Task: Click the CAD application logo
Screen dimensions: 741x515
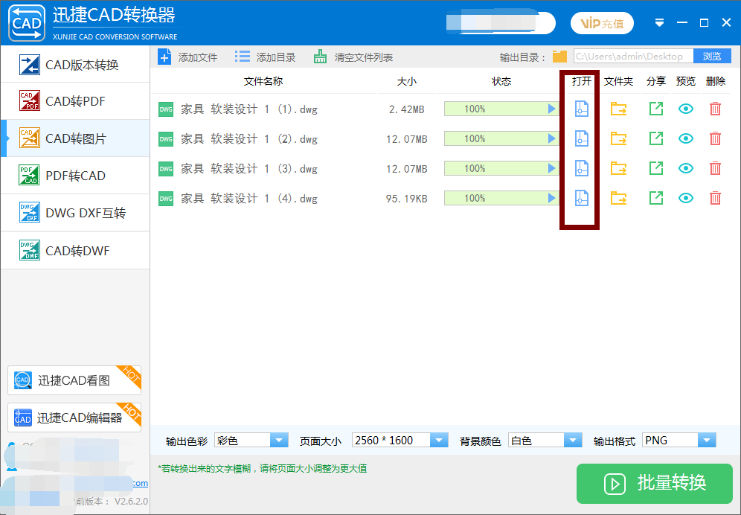Action: pos(27,23)
